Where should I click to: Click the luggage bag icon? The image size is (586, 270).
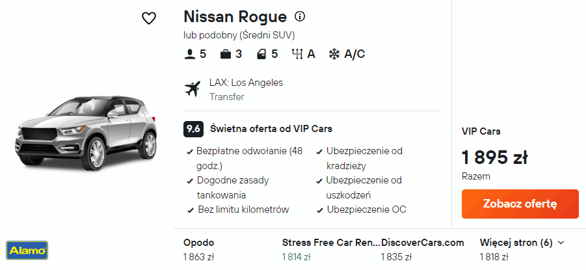226,54
